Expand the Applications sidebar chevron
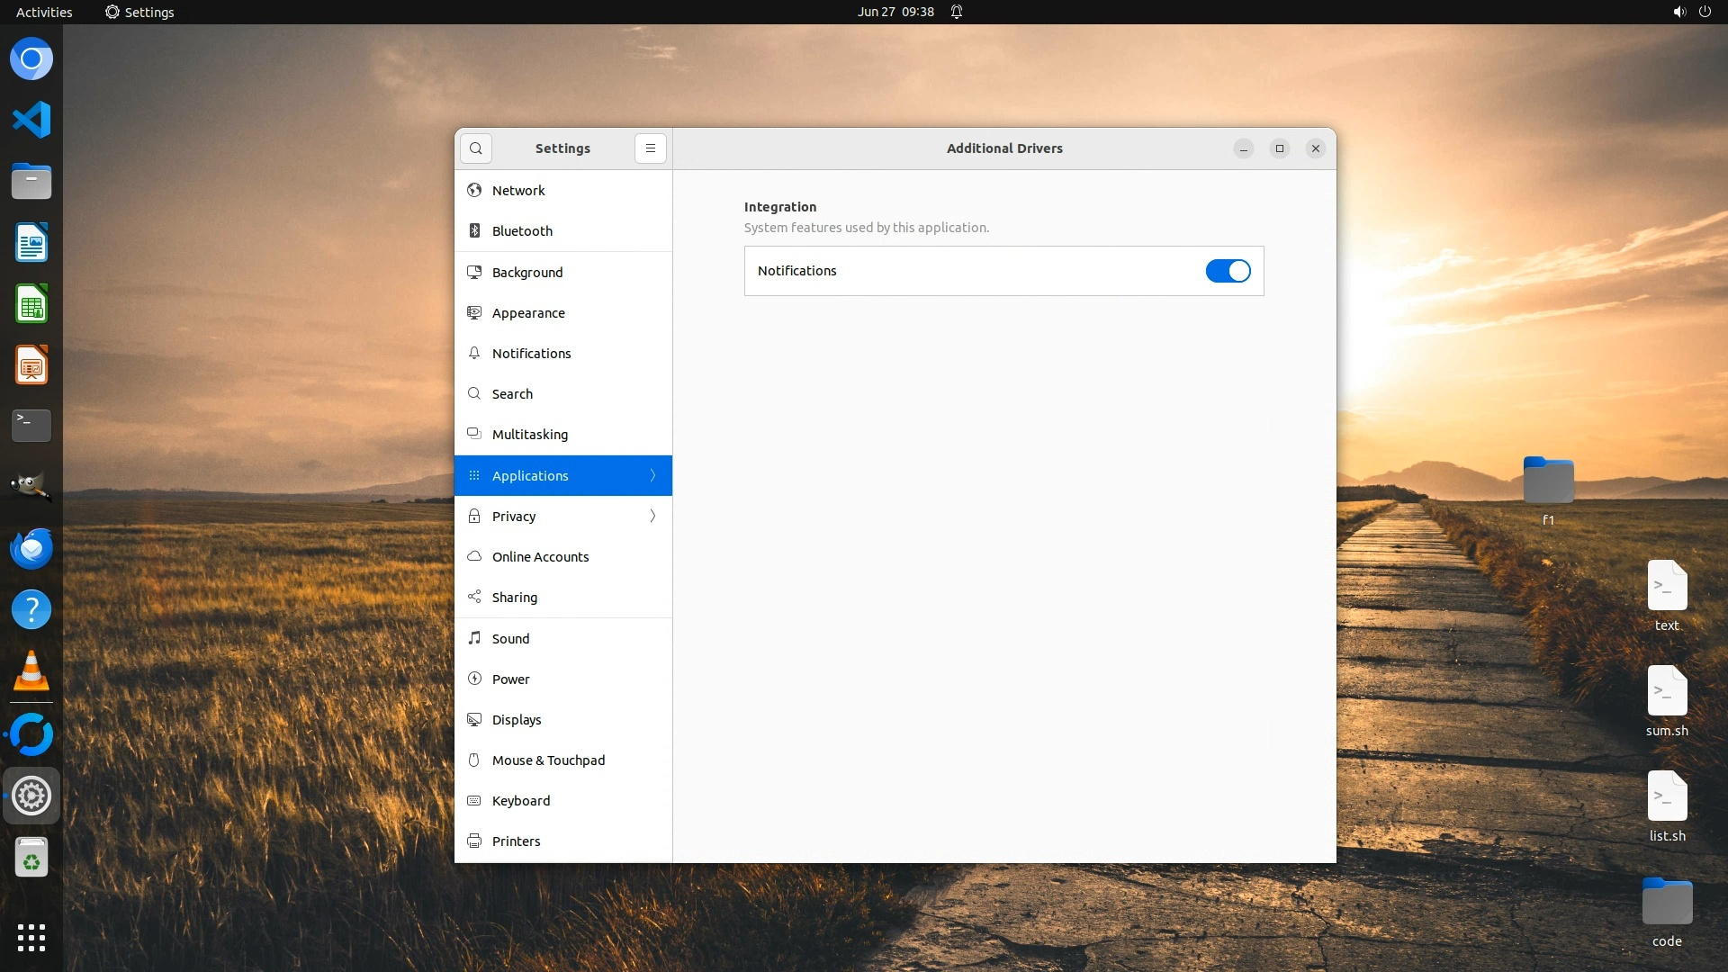 (653, 476)
